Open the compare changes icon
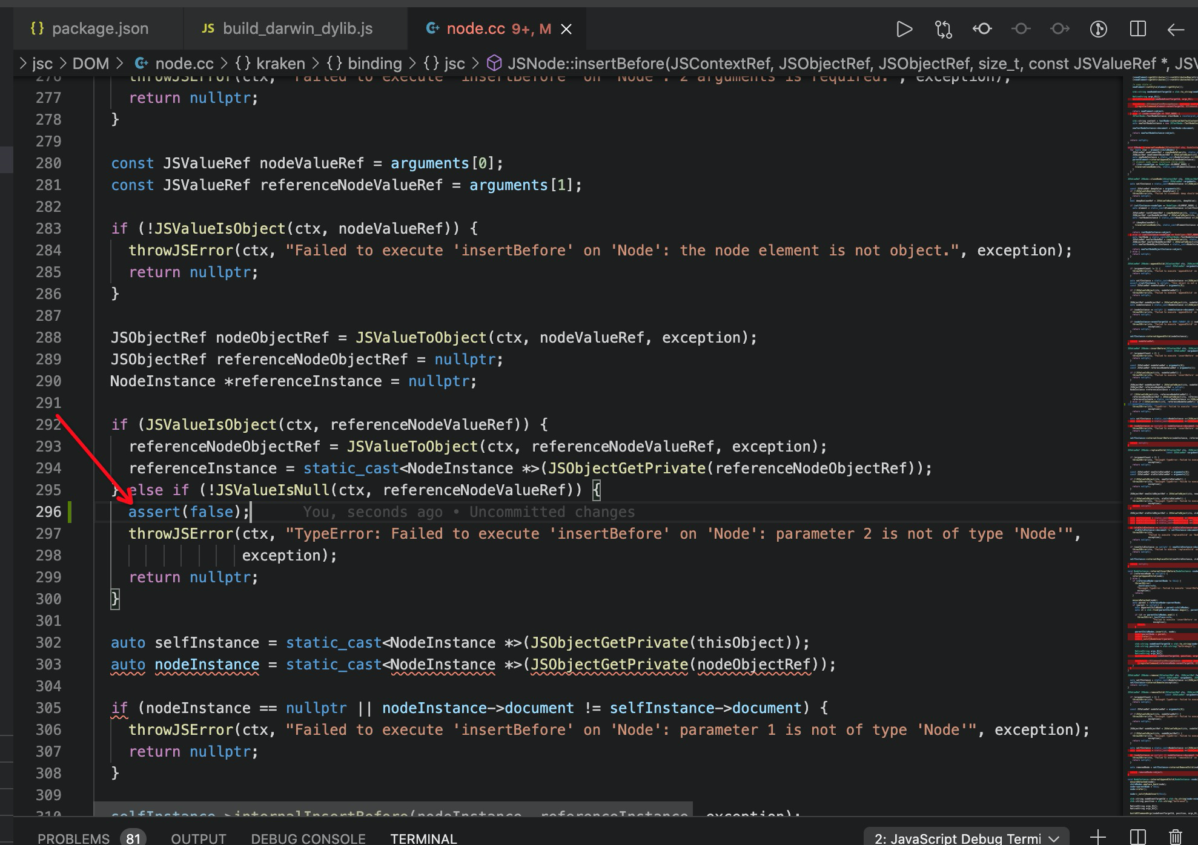Image resolution: width=1198 pixels, height=845 pixels. pos(943,28)
